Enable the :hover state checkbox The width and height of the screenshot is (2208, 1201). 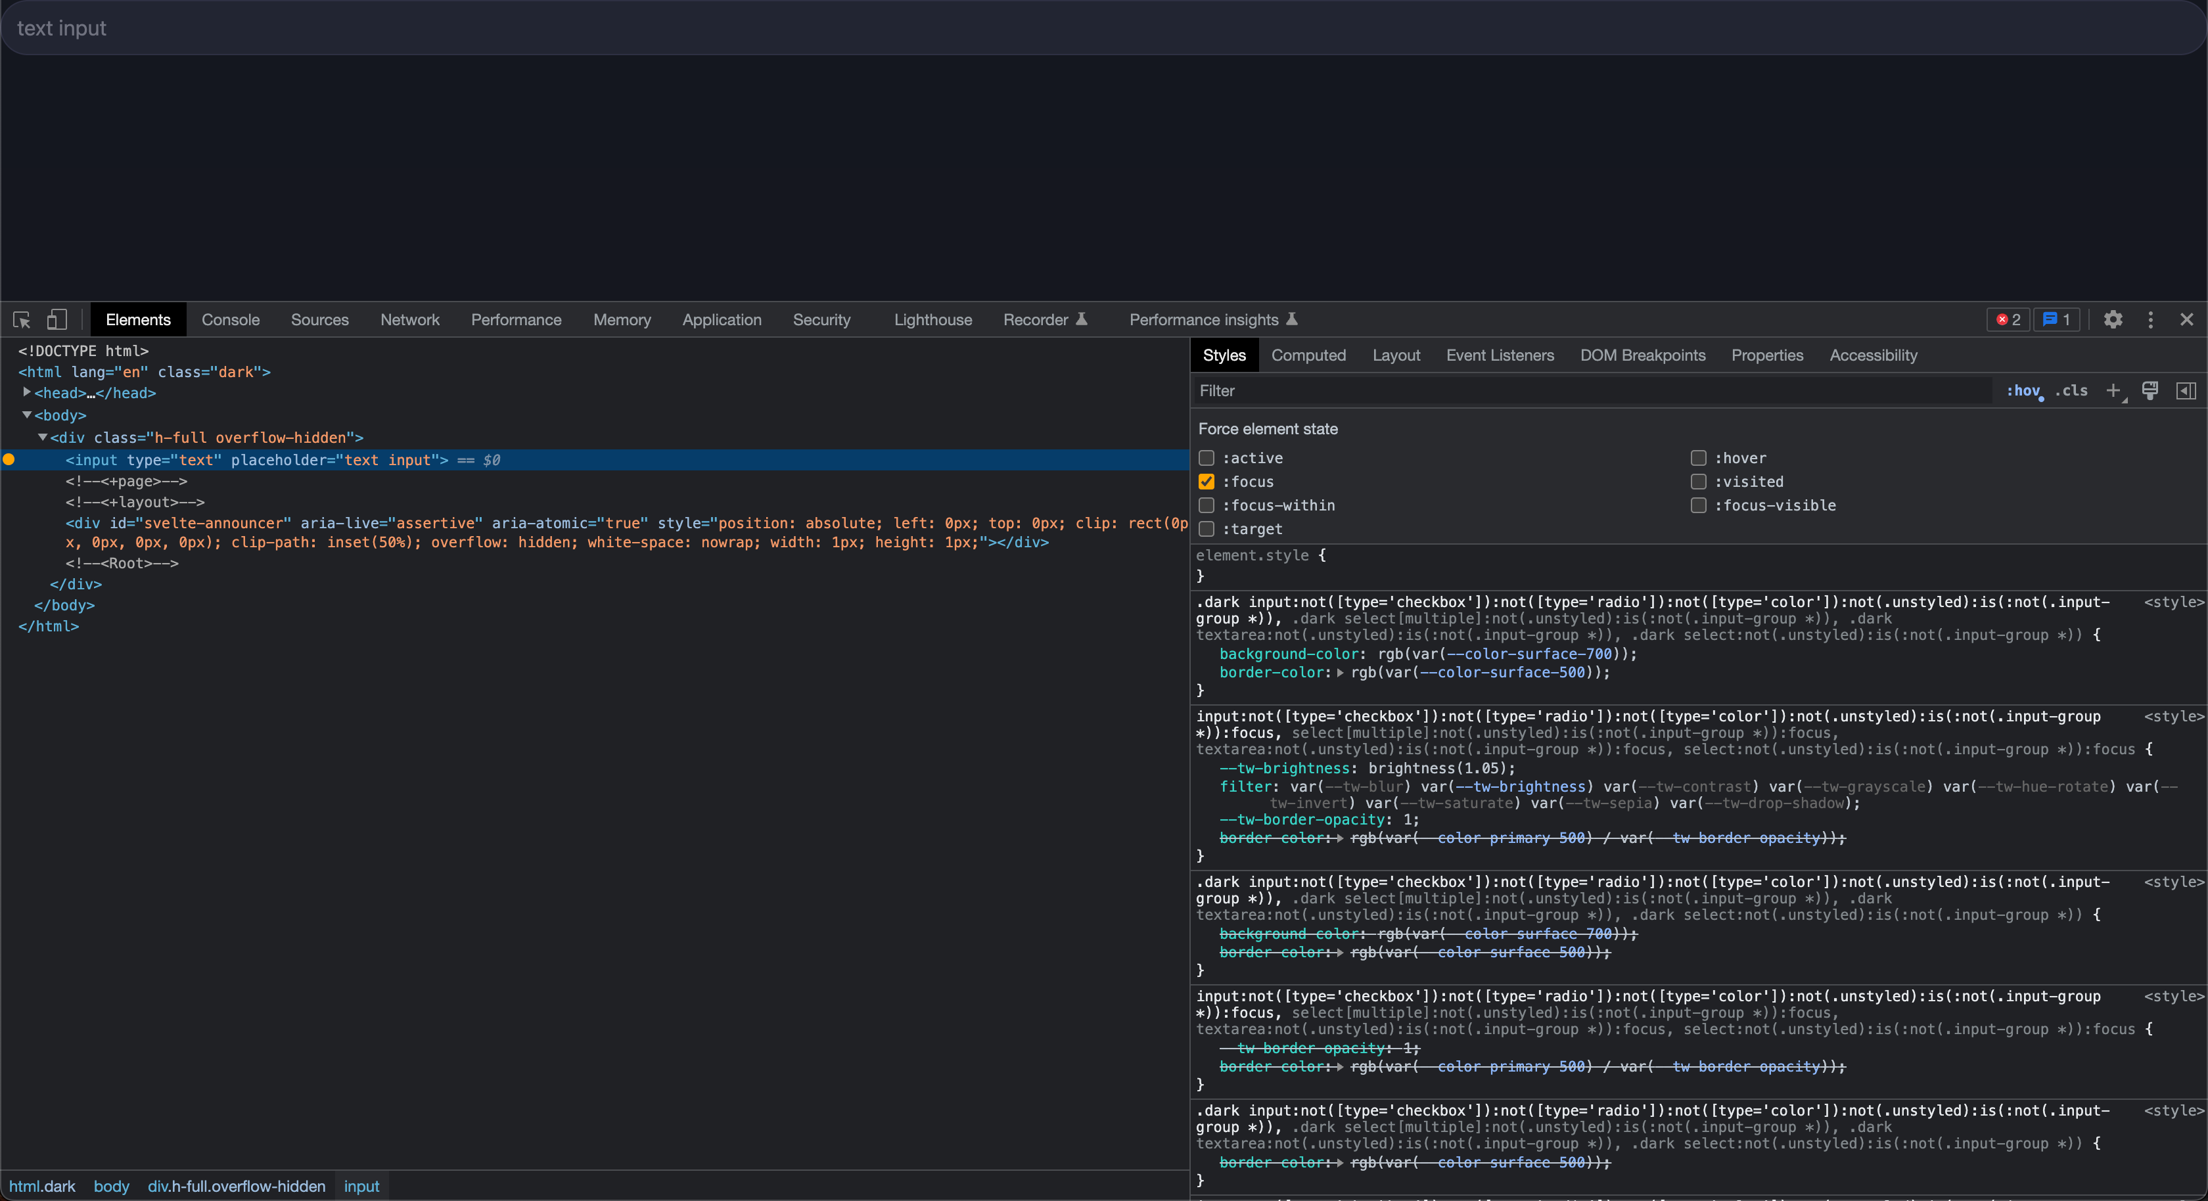1699,459
